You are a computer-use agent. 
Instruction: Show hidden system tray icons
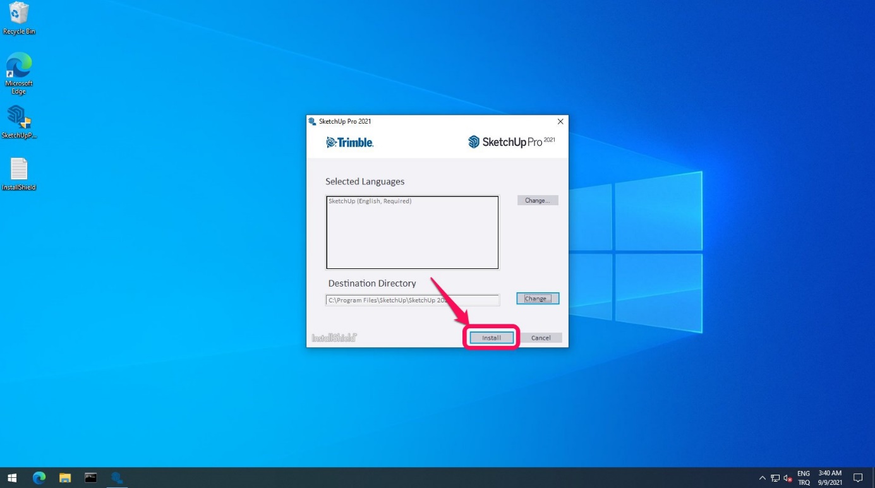(x=763, y=478)
